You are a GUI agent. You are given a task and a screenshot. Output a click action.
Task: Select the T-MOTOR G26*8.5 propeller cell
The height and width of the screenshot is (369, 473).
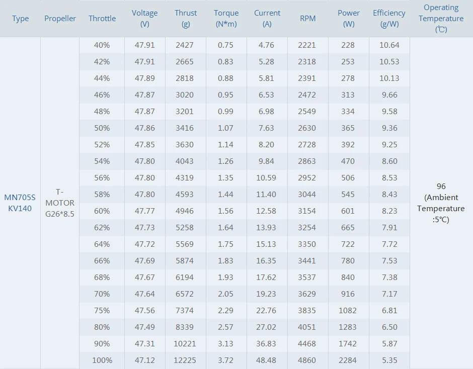[x=60, y=203]
